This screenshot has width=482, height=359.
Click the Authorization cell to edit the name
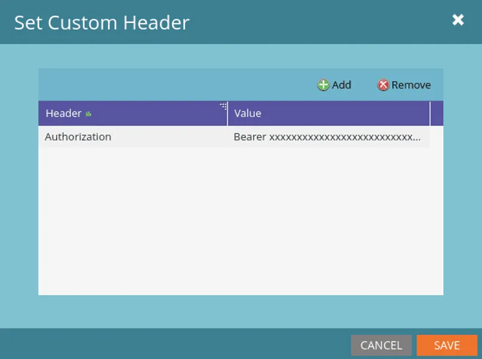coord(78,137)
